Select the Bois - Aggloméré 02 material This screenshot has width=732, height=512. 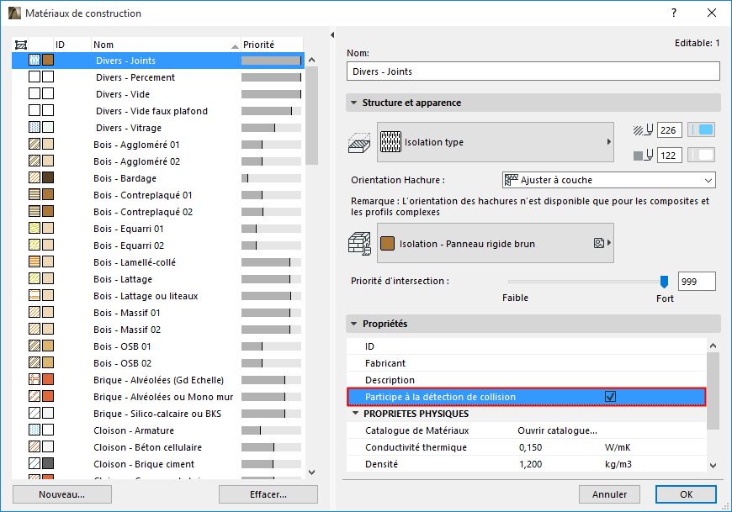[158, 161]
